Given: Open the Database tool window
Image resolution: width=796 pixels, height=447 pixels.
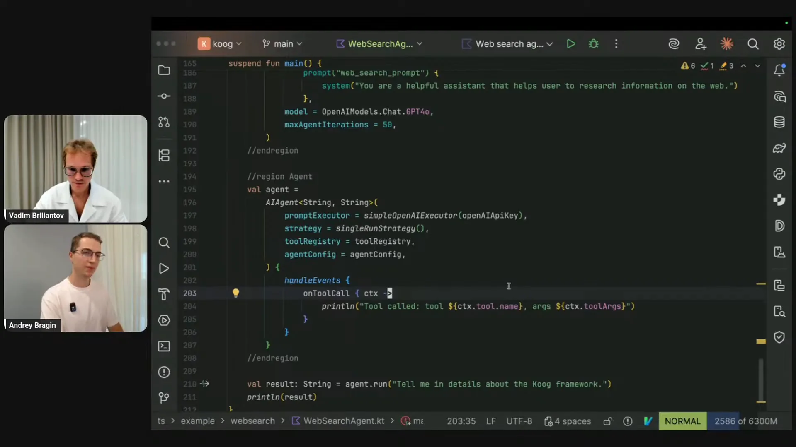Looking at the screenshot, I should 779,122.
